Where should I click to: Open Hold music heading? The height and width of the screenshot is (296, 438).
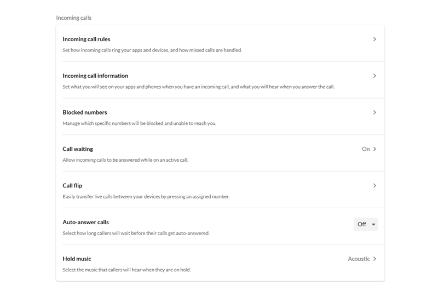coord(77,259)
